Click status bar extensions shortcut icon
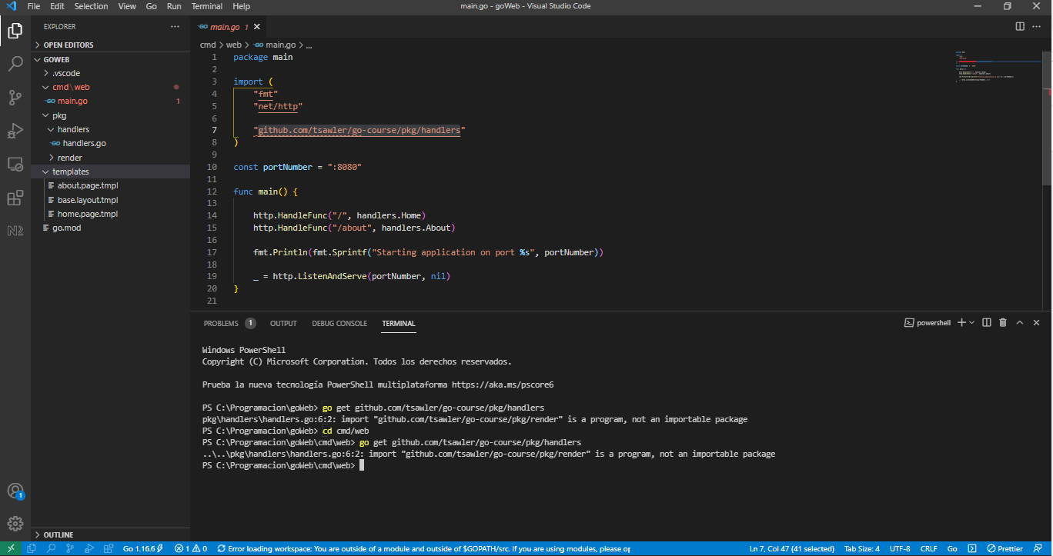This screenshot has width=1053, height=556. pos(109,549)
